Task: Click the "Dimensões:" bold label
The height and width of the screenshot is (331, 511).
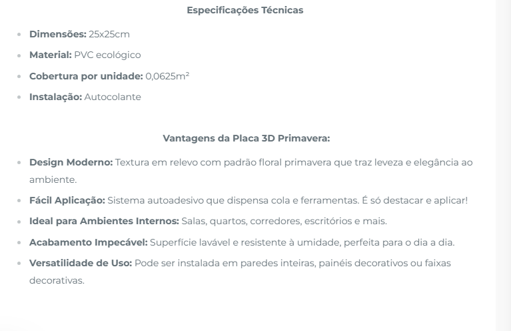Action: (57, 34)
